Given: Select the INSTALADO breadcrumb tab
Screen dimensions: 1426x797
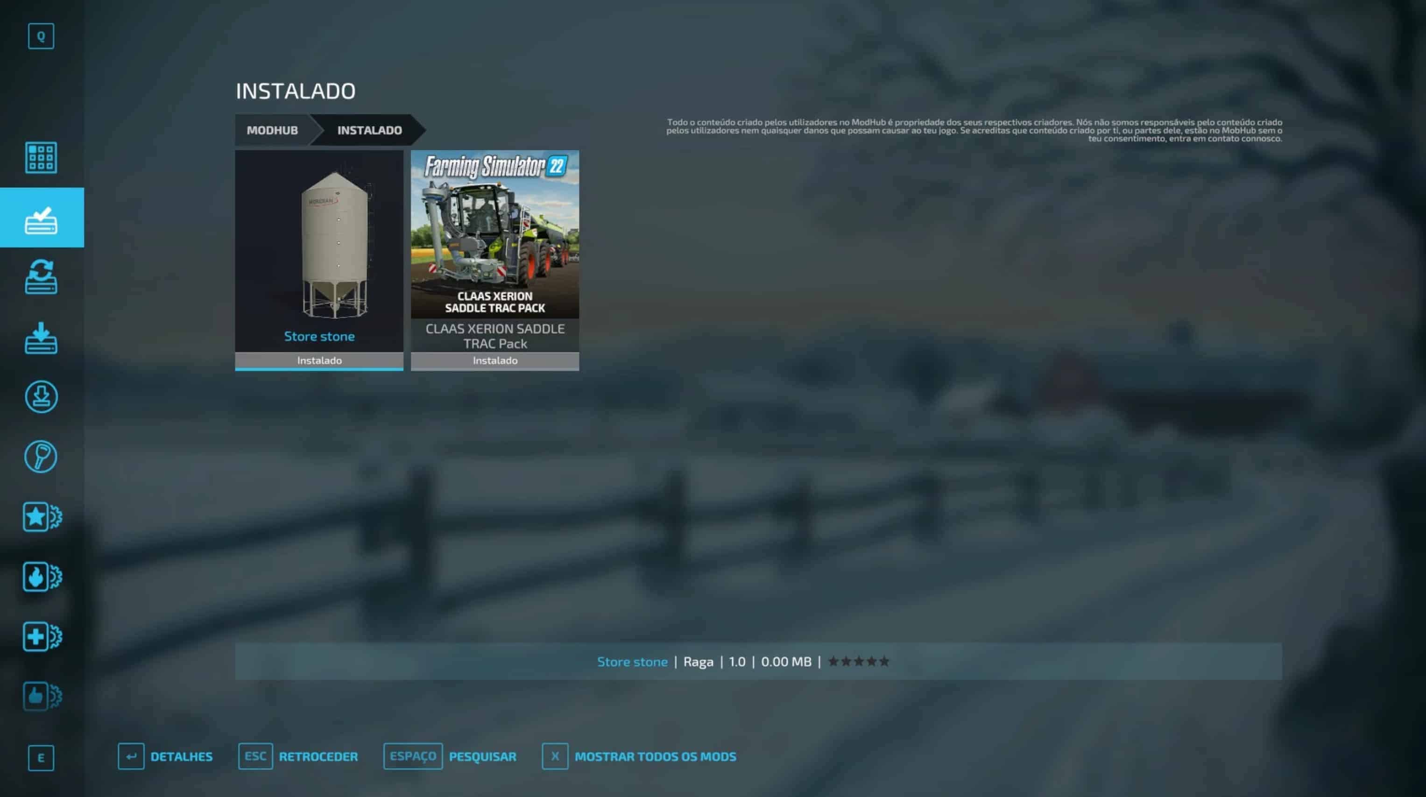Looking at the screenshot, I should (x=369, y=130).
